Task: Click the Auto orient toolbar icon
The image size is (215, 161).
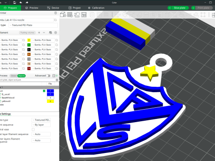Action: coord(77,15)
